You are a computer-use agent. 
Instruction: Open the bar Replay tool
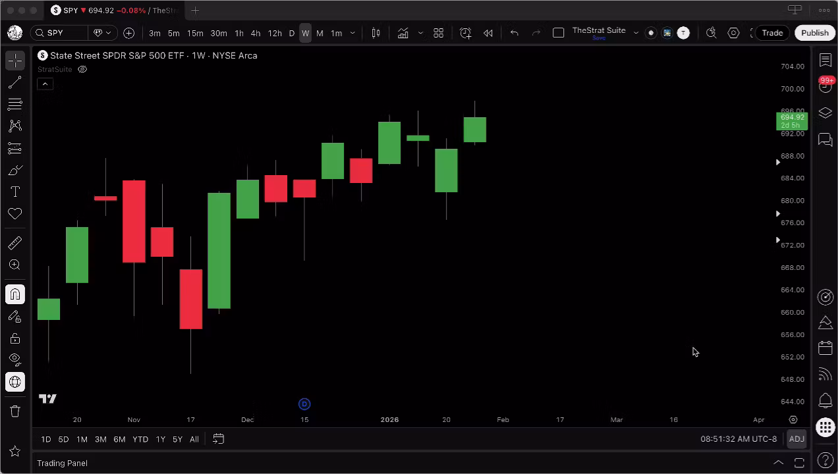coord(488,33)
